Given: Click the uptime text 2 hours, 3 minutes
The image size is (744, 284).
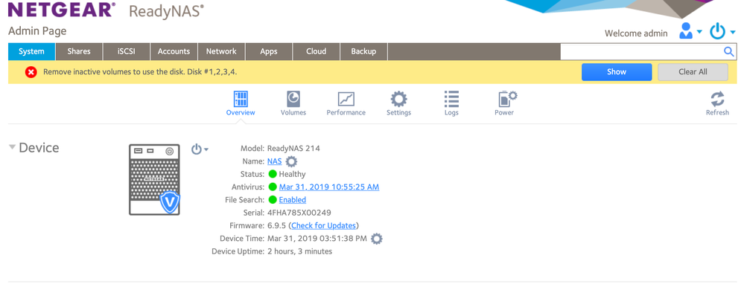Looking at the screenshot, I should click(300, 251).
